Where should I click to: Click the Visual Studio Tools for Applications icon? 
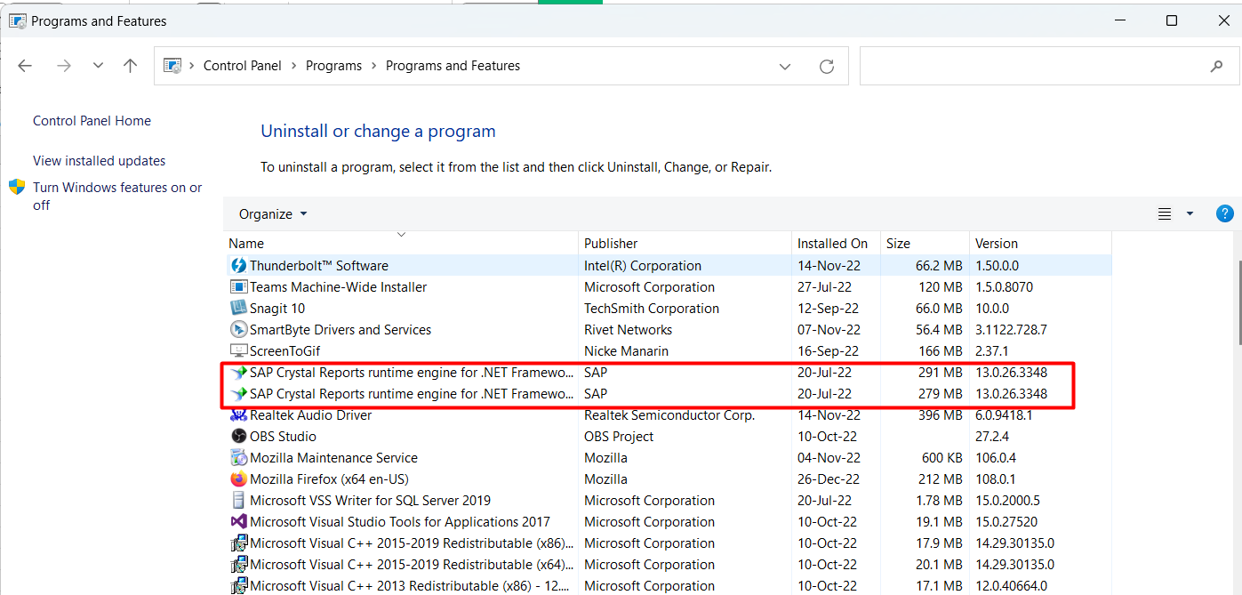[x=238, y=522]
